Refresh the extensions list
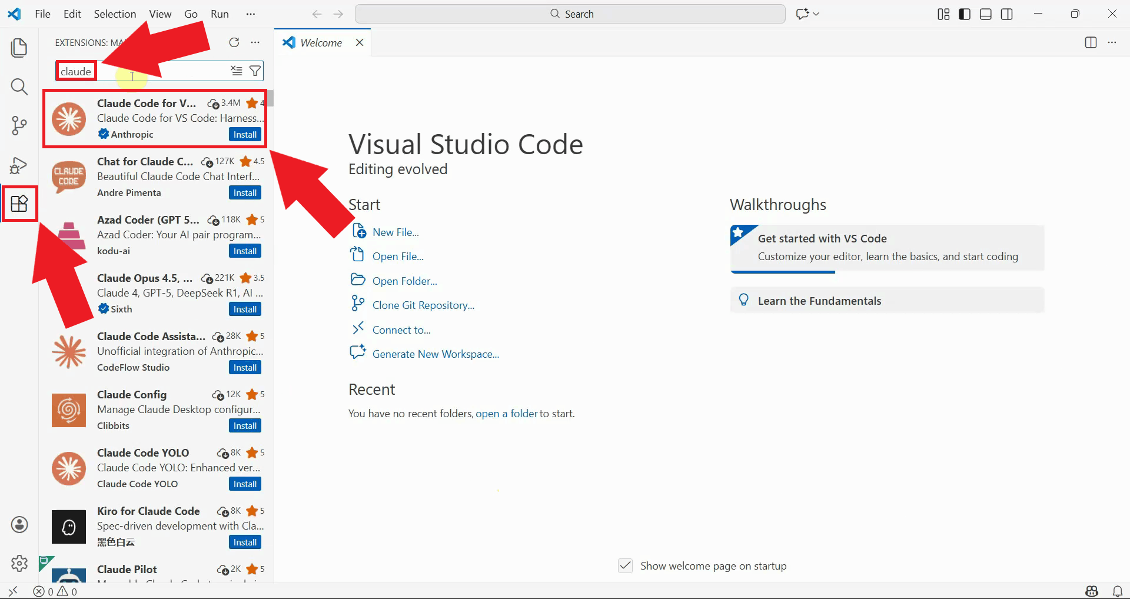The image size is (1130, 599). point(234,42)
